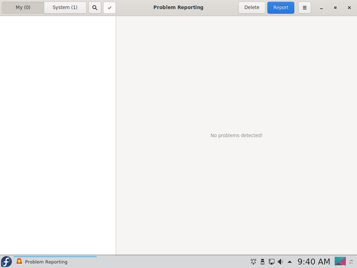The width and height of the screenshot is (357, 268).
Task: Open the hamburger application menu
Action: tap(305, 8)
